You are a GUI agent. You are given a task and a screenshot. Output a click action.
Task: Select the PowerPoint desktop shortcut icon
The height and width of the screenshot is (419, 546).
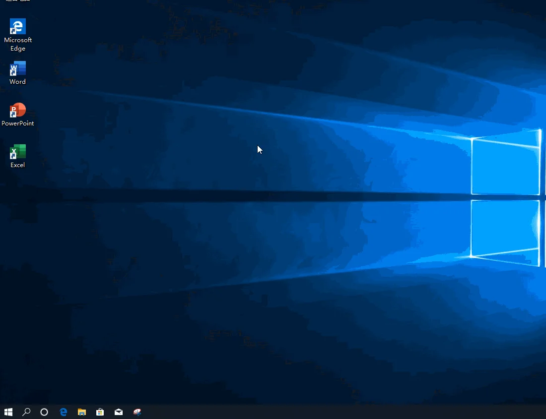18,110
